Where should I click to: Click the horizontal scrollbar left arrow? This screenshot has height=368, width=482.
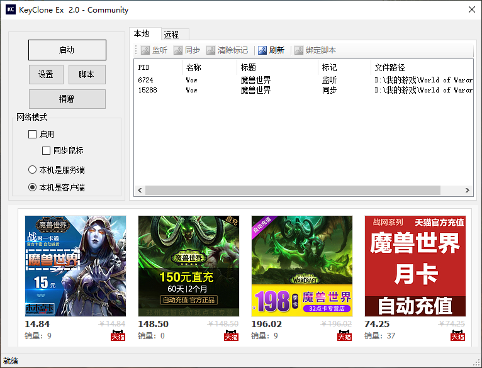click(x=140, y=191)
